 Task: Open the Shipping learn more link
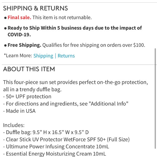tap(43, 56)
